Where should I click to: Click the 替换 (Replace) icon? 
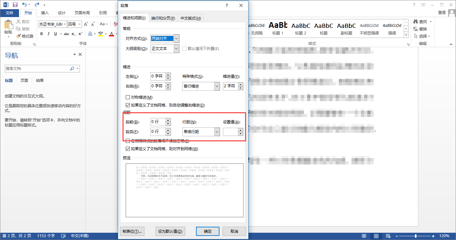(415, 29)
